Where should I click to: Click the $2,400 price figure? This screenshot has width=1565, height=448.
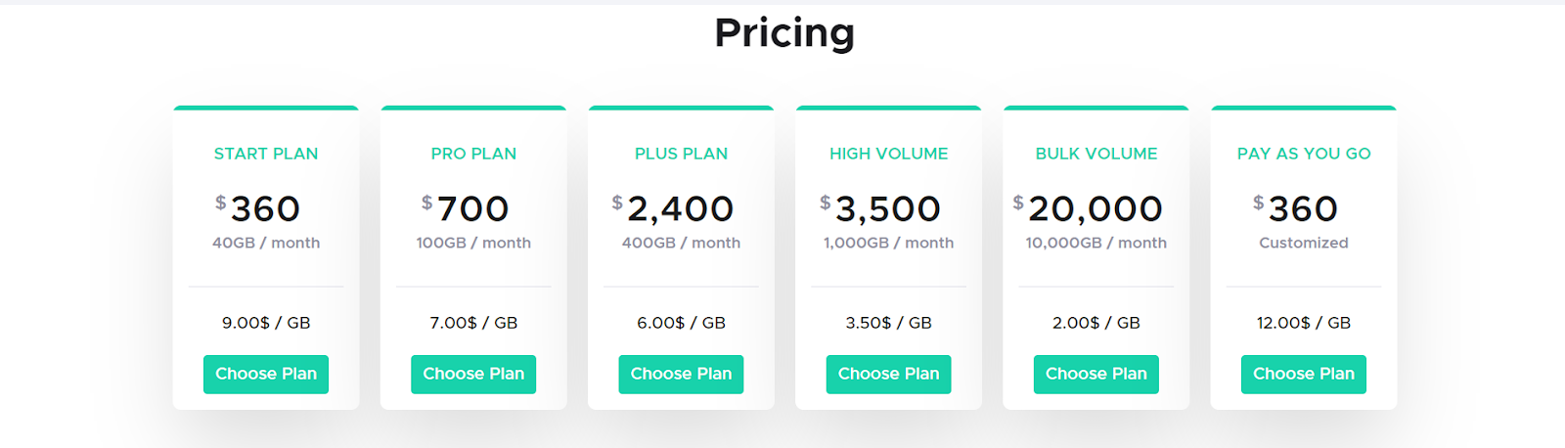coord(680,208)
